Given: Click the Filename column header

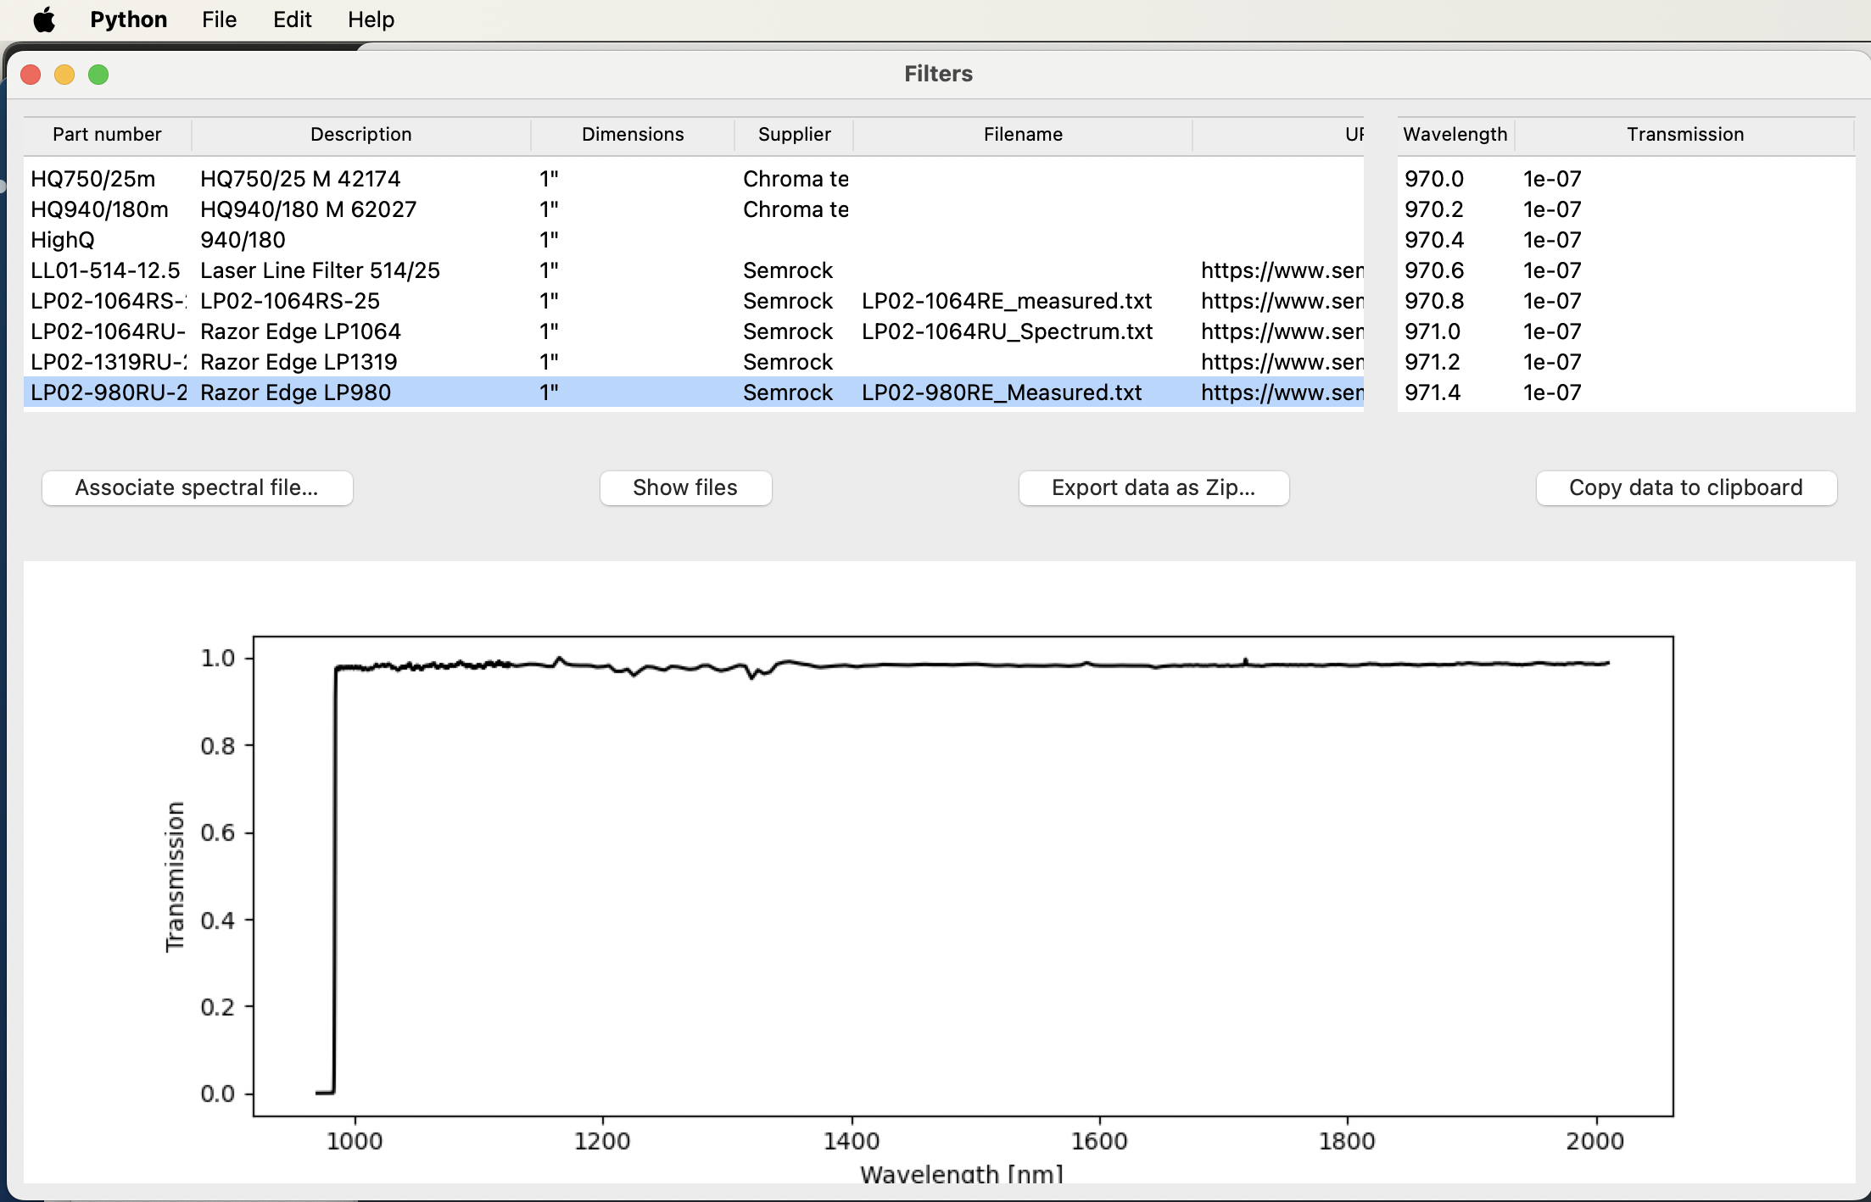Looking at the screenshot, I should tap(1022, 134).
